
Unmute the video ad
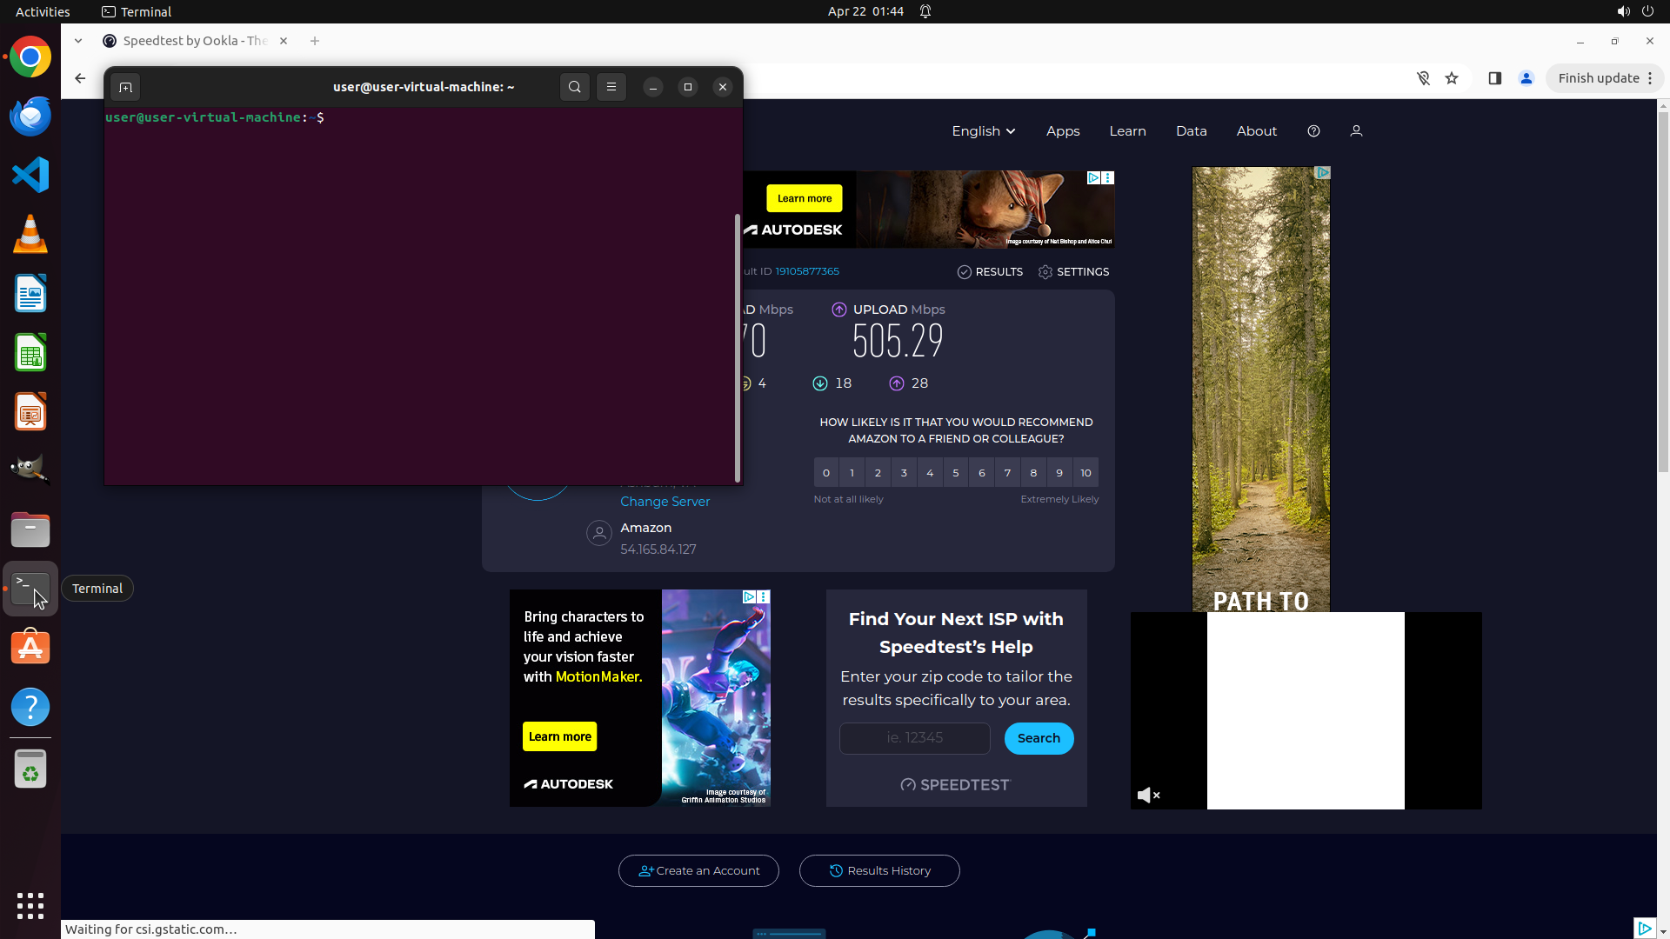pos(1148,795)
